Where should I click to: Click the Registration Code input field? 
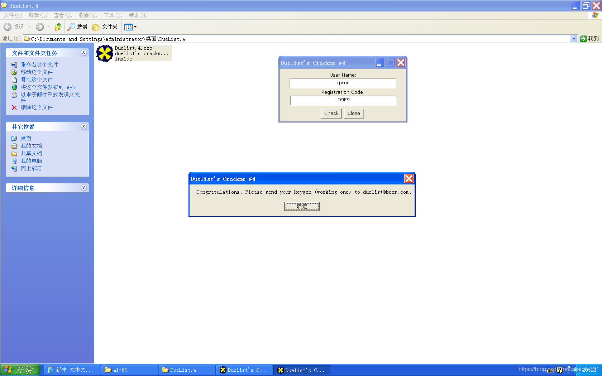[343, 101]
